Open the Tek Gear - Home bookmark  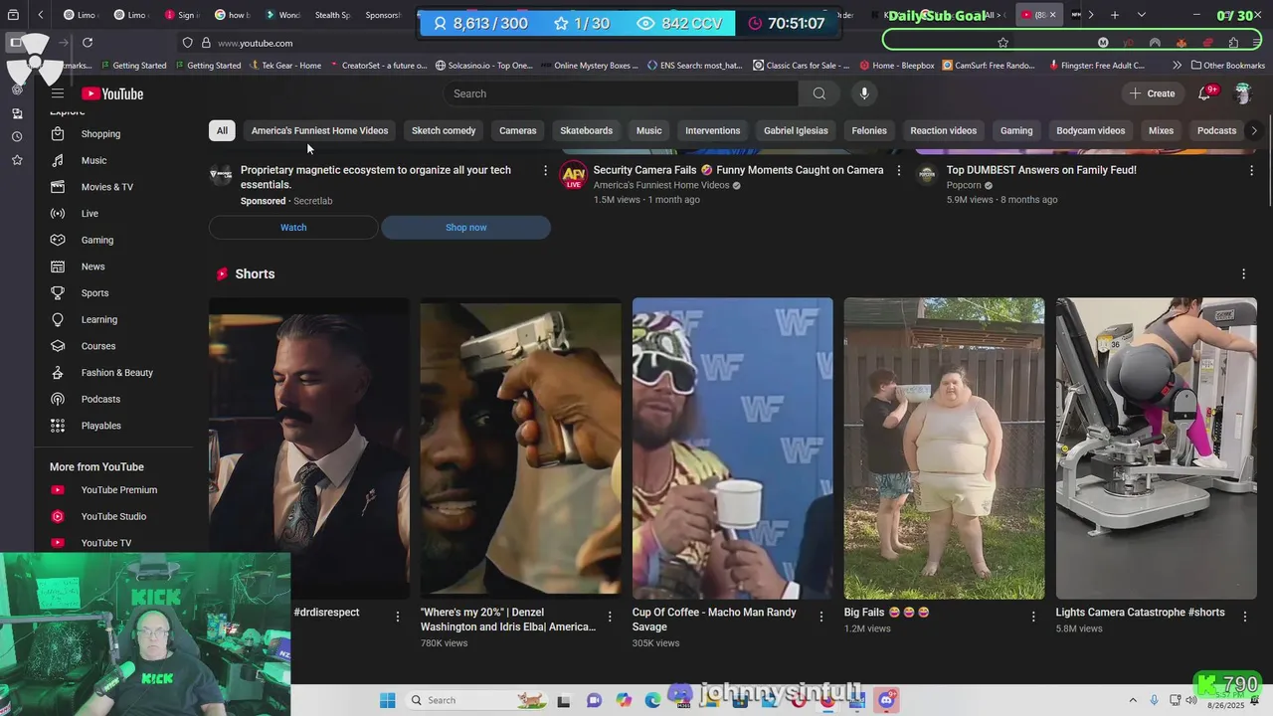(x=285, y=66)
